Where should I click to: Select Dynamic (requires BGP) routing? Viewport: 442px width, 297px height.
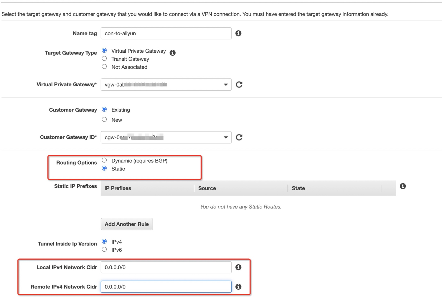[x=104, y=160]
